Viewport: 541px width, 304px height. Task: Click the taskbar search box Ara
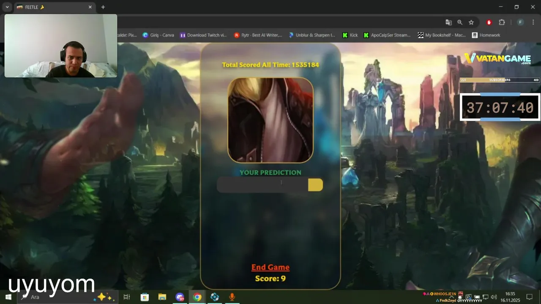(67, 297)
